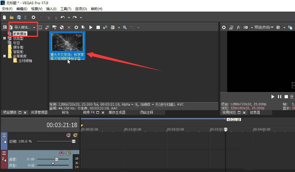Switch to the 转场 tab

pos(65,113)
